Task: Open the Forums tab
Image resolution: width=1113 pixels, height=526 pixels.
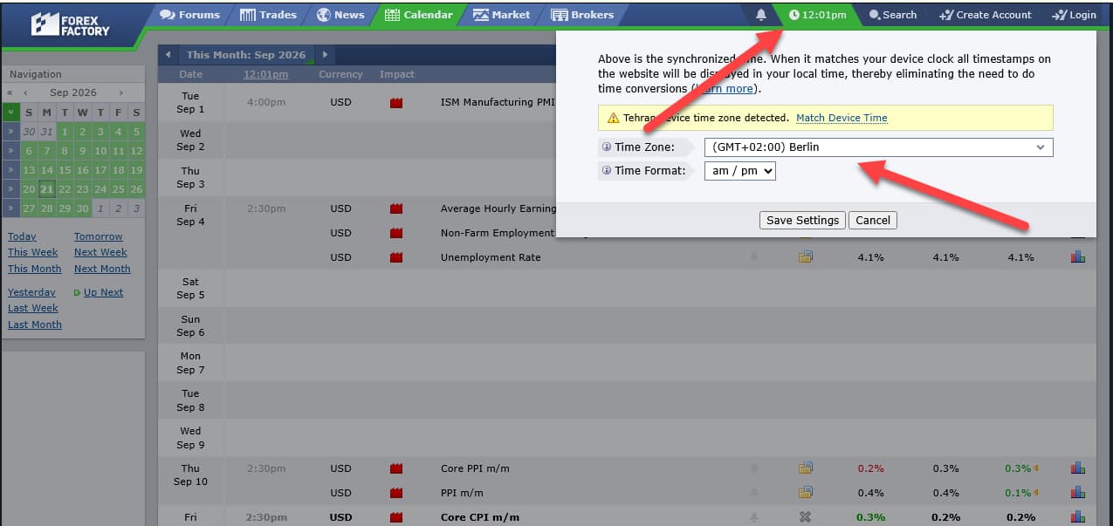Action: (x=190, y=15)
